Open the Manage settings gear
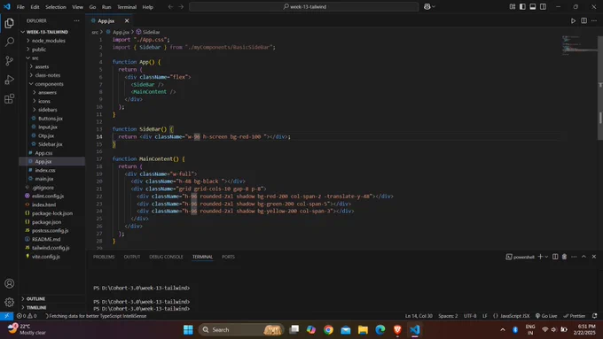The width and height of the screenshot is (603, 339). click(9, 302)
